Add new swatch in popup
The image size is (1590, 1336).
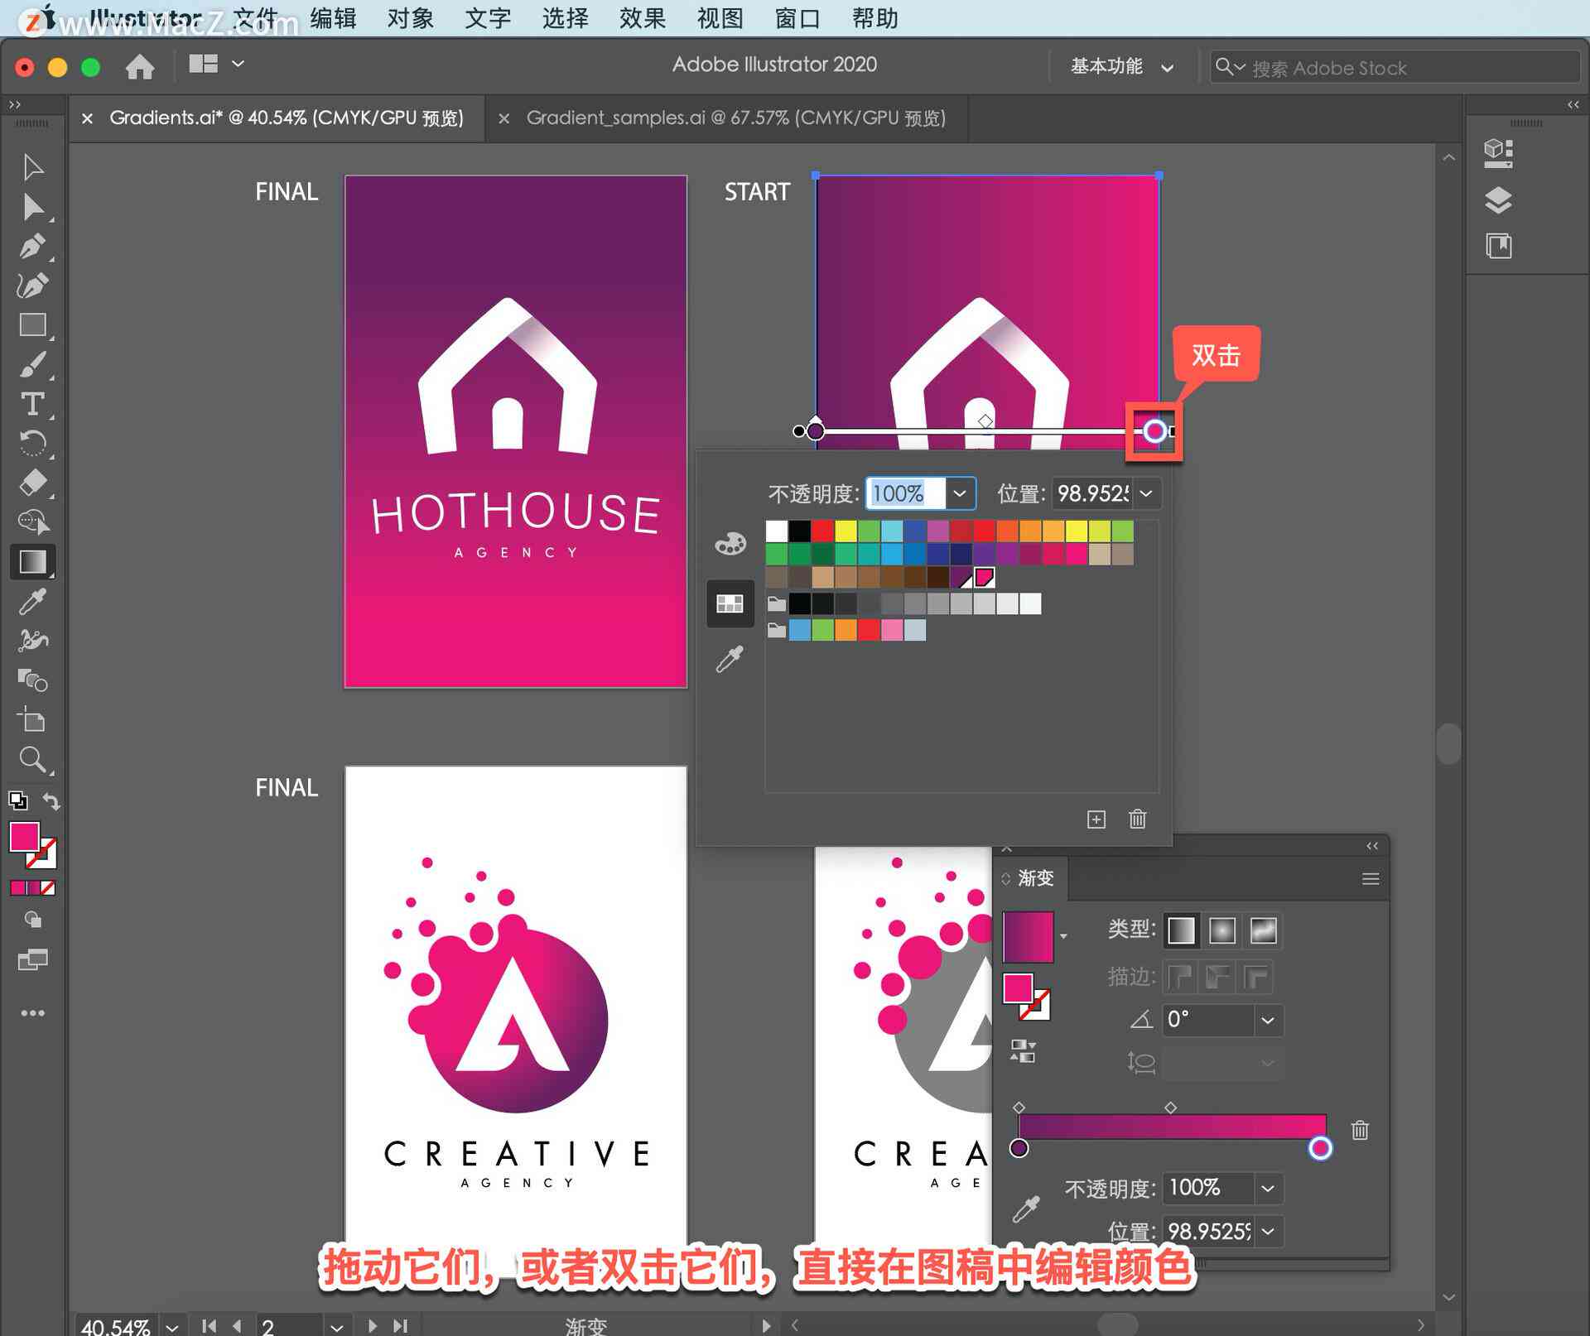(1096, 819)
